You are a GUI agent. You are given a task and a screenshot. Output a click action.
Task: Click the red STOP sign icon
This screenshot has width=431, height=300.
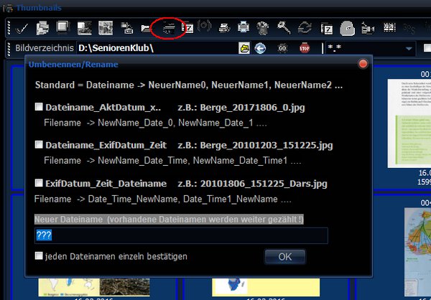tap(305, 48)
